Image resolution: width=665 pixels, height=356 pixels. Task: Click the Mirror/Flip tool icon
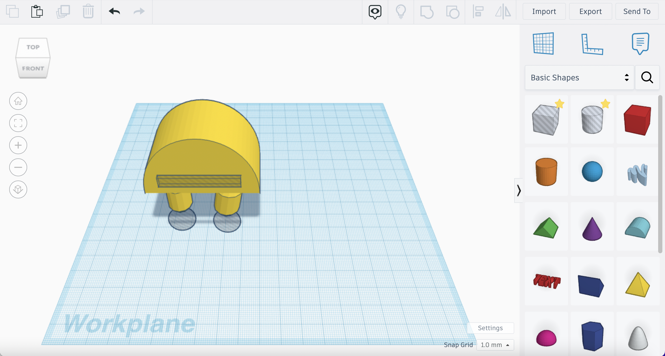503,12
